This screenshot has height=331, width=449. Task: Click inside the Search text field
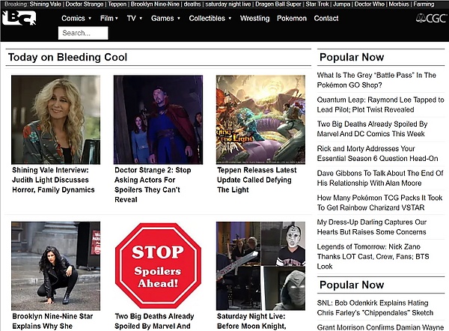click(83, 33)
